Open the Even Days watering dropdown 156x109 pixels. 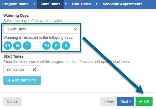tap(41, 29)
